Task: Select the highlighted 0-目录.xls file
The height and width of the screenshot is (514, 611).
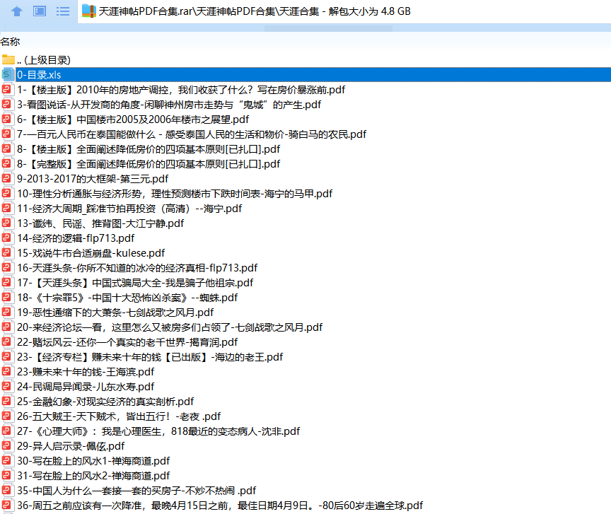Action: tap(44, 74)
